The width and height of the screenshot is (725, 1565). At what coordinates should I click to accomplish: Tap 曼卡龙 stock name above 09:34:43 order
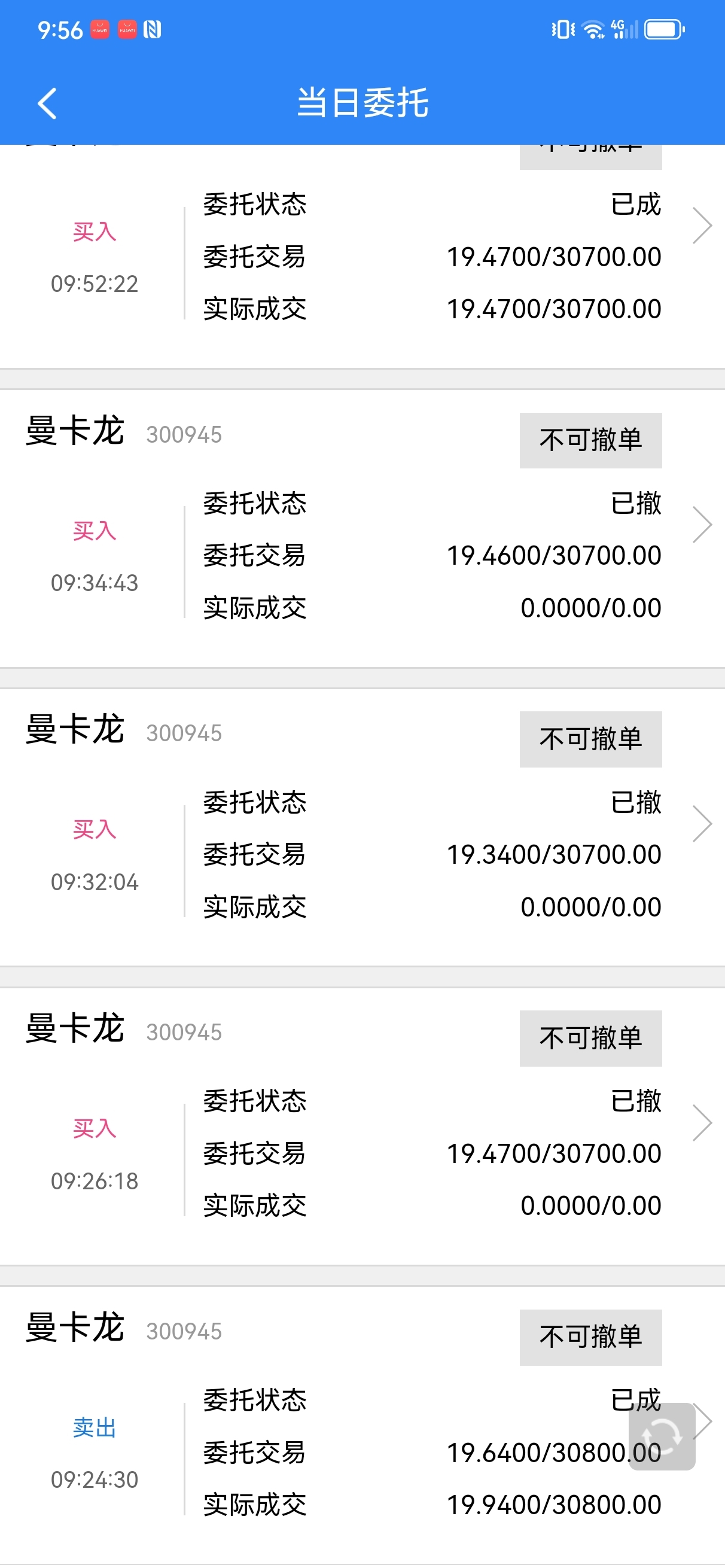(75, 431)
